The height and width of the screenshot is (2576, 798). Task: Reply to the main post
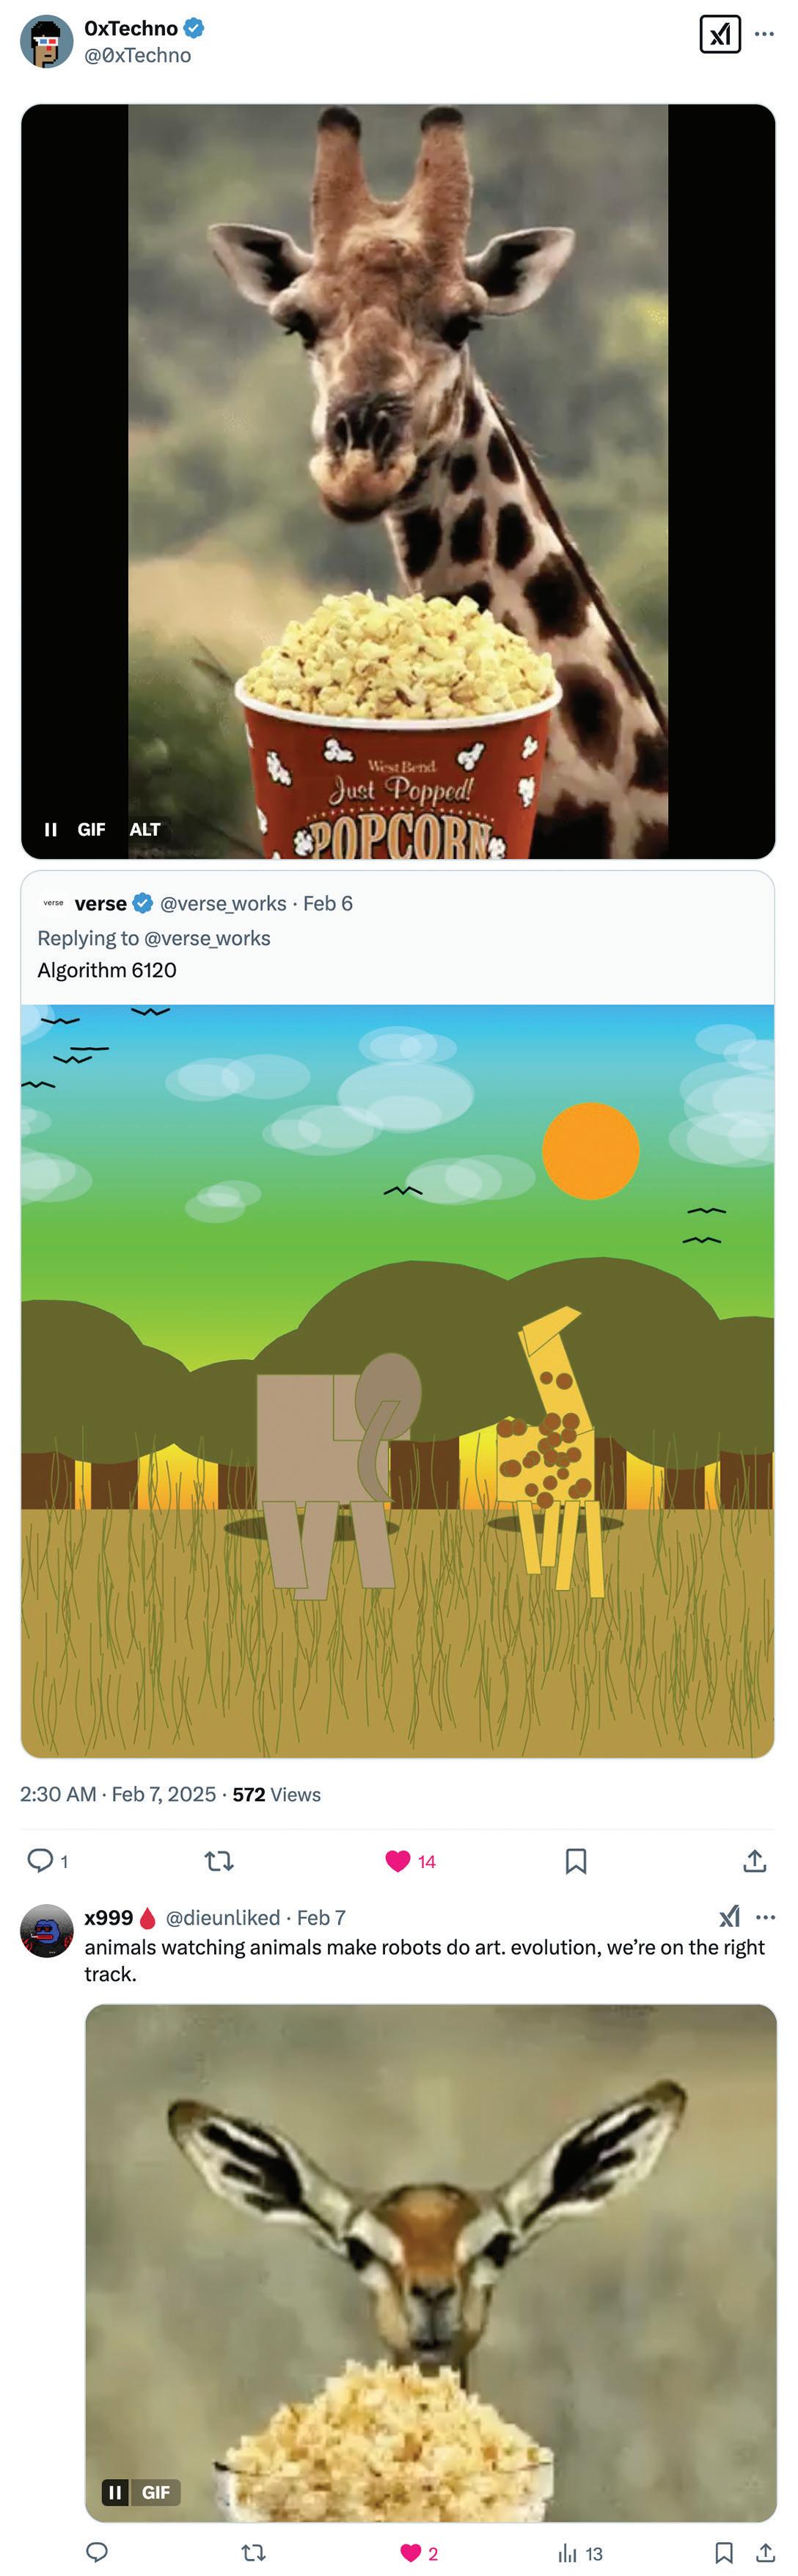40,1860
